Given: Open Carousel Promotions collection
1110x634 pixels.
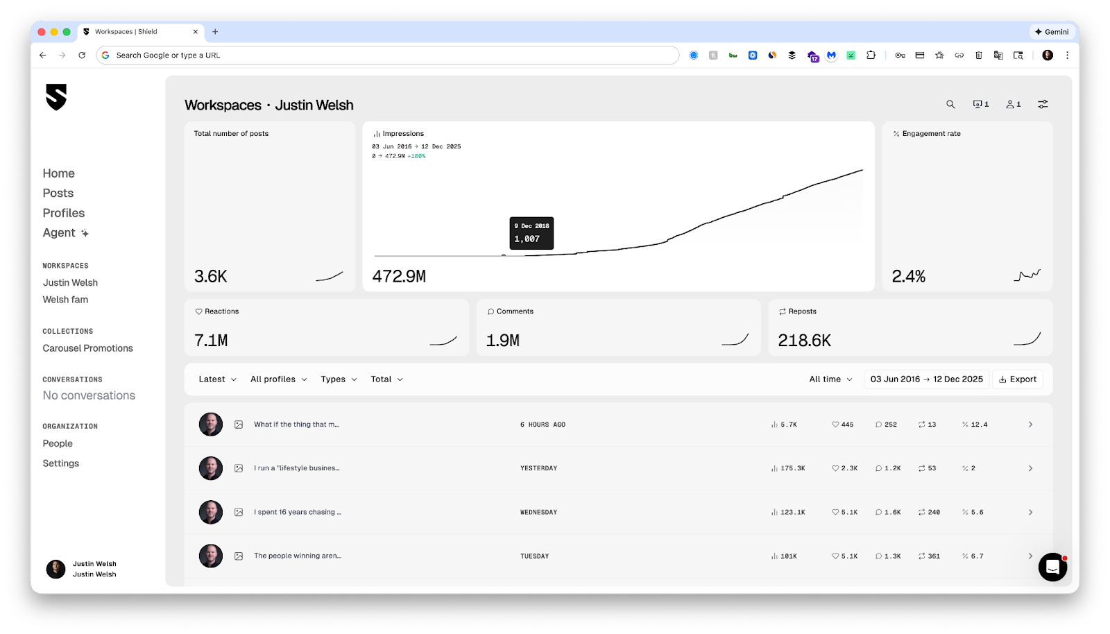Looking at the screenshot, I should (x=87, y=348).
